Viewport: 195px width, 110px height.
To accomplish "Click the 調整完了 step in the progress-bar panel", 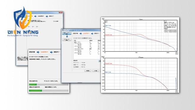I will click(57, 52).
